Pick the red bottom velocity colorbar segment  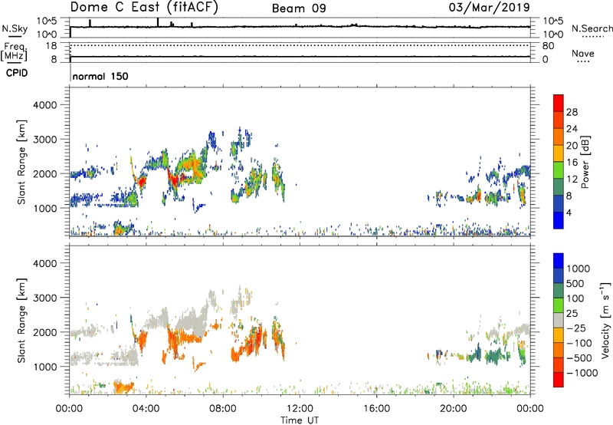[559, 380]
